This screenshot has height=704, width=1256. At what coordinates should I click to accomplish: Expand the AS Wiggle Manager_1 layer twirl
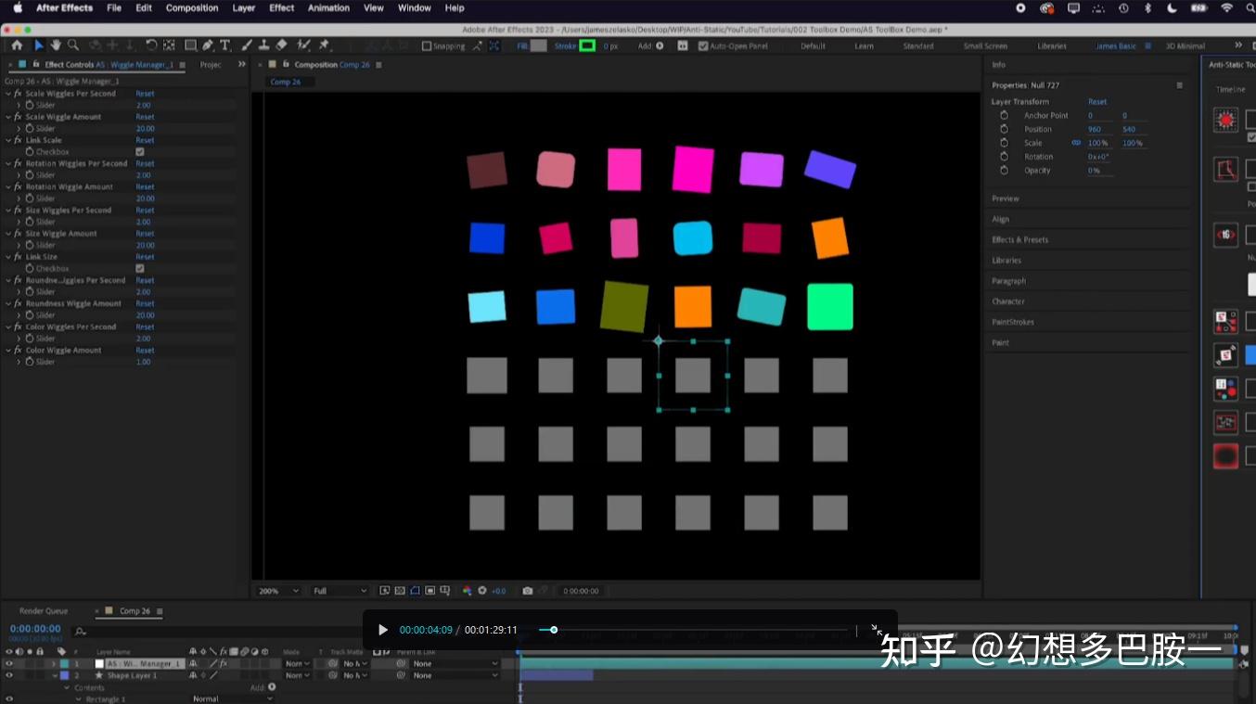[53, 664]
